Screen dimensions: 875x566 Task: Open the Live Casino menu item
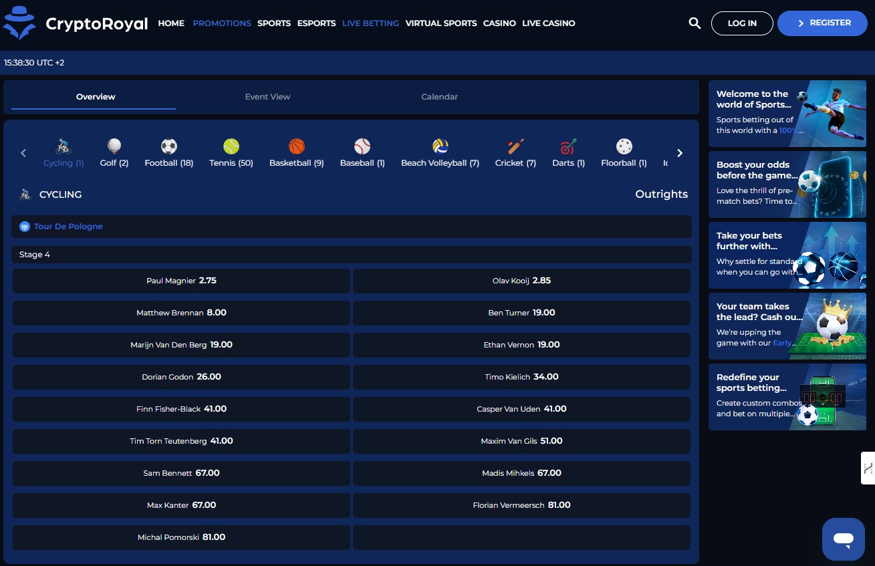point(548,23)
